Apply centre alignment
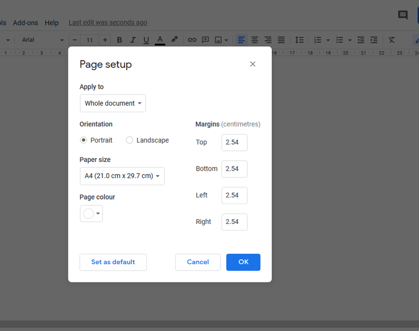 (x=254, y=40)
